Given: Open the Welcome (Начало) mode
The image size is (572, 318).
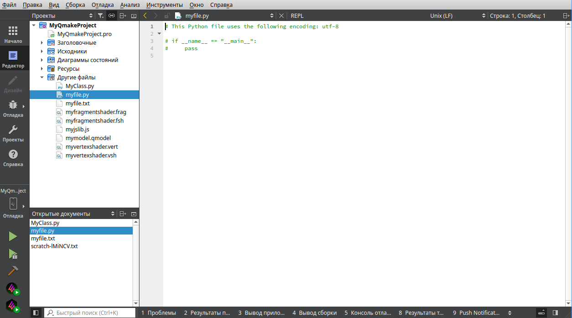Looking at the screenshot, I should click(13, 35).
